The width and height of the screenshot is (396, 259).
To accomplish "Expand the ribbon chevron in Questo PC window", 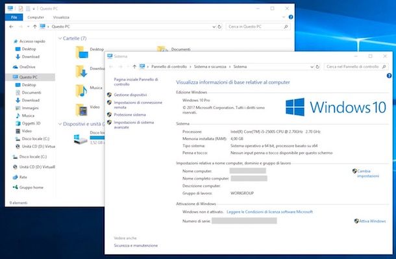I will tap(283, 17).
